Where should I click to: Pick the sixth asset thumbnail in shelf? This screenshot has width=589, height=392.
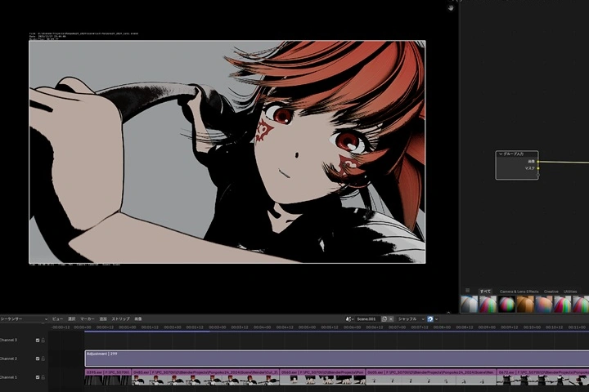click(x=562, y=305)
